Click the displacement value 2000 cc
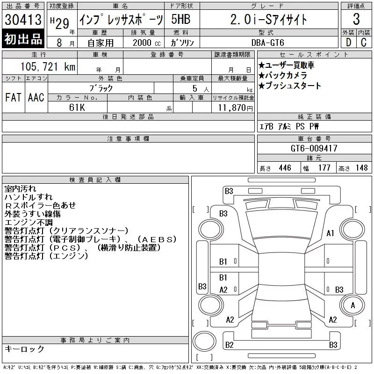 pyautogui.click(x=146, y=43)
